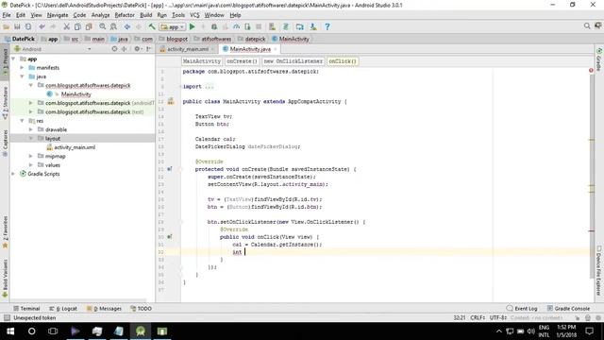Open the Terminal tool window

(26, 309)
